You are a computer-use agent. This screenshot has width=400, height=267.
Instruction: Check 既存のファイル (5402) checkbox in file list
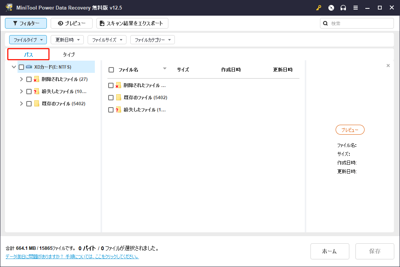click(111, 98)
